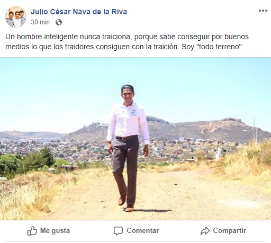Click the speech bubble comment icon
Image resolution: width=271 pixels, height=243 pixels.
click(118, 231)
